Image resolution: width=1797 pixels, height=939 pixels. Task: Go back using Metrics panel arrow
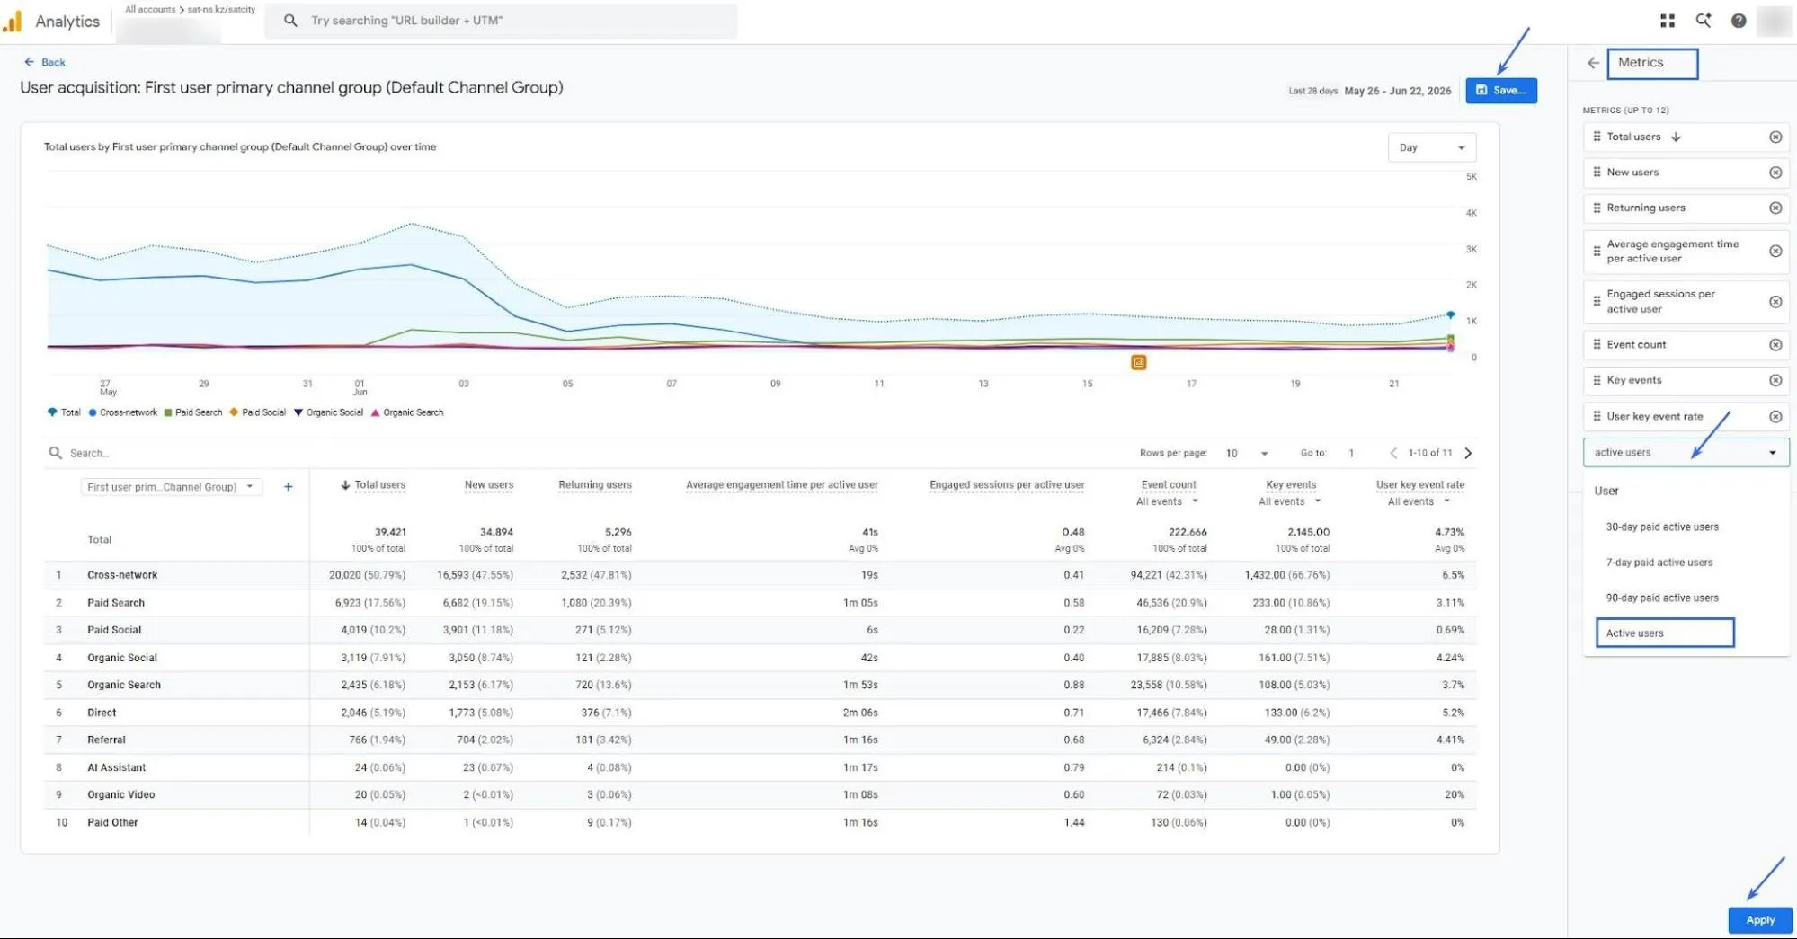[1593, 63]
